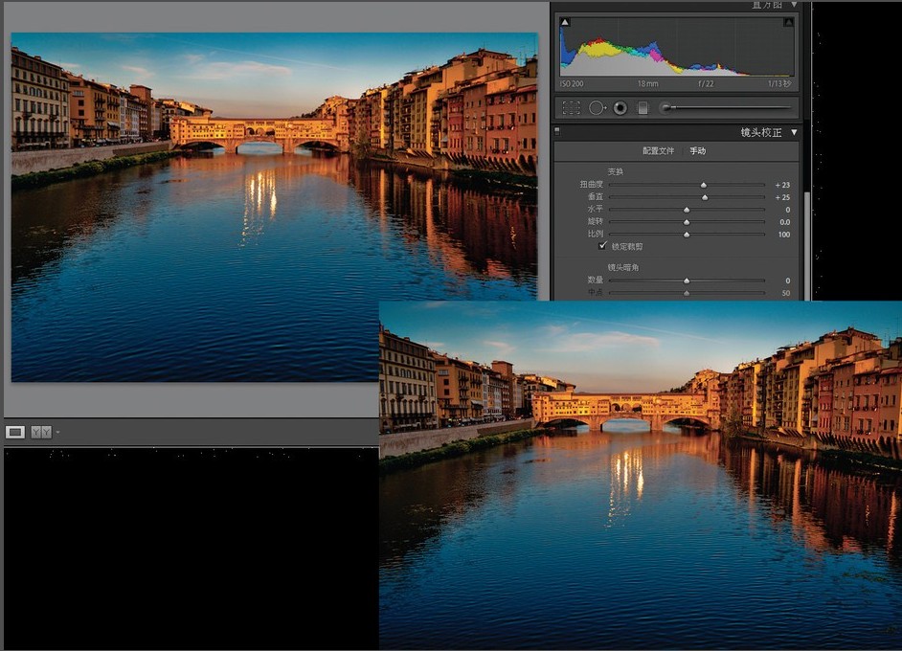Viewport: 902px width, 651px height.
Task: Click the 18 mm focal length text
Action: (647, 84)
